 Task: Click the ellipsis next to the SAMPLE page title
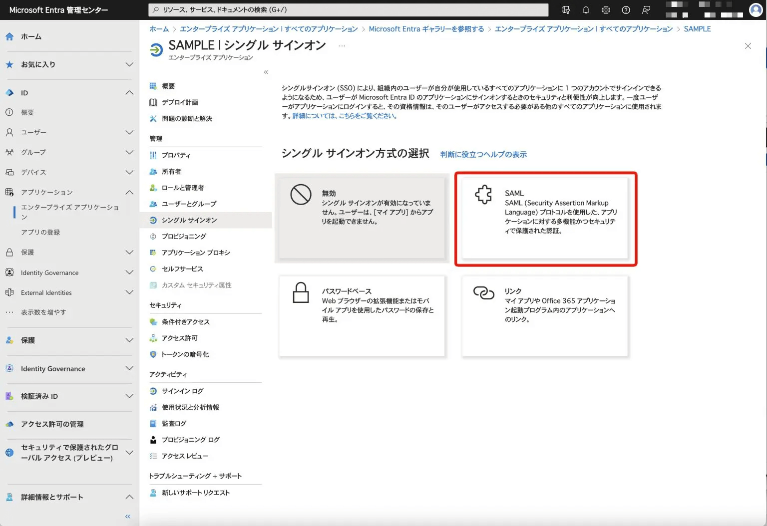[342, 46]
